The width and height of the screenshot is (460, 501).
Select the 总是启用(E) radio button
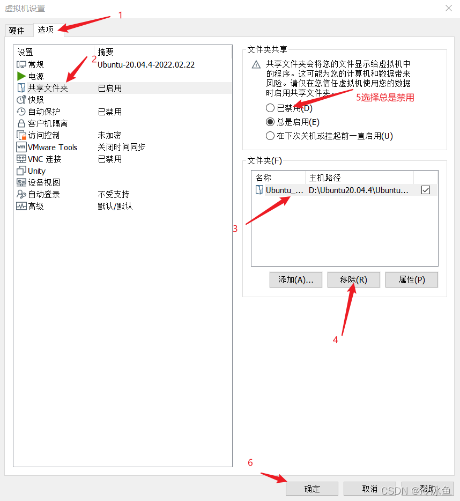point(270,122)
